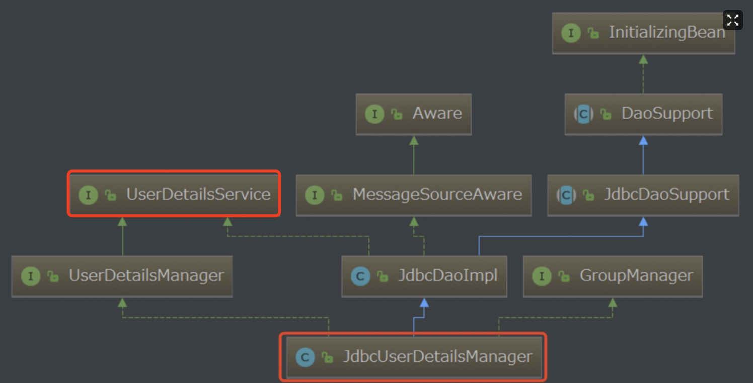This screenshot has height=383, width=753.
Task: Select the DaoSupport node label
Action: [x=667, y=114]
